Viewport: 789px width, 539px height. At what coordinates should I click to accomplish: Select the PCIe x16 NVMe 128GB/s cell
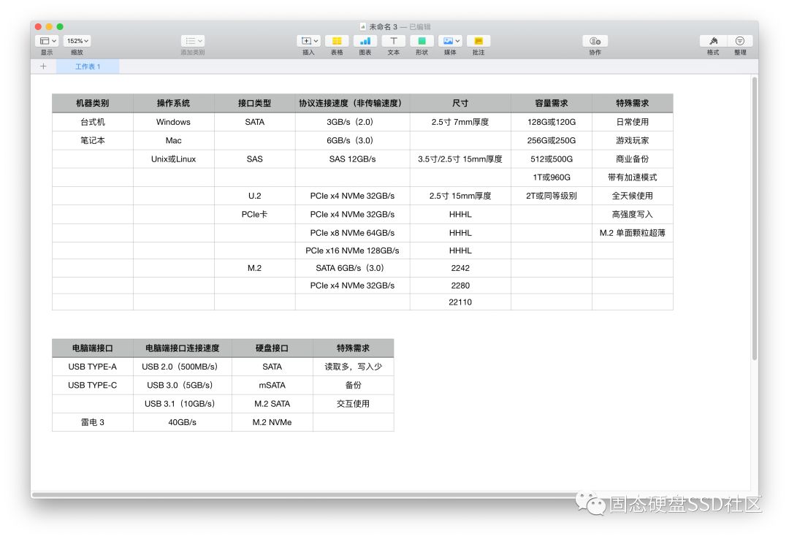[353, 251]
